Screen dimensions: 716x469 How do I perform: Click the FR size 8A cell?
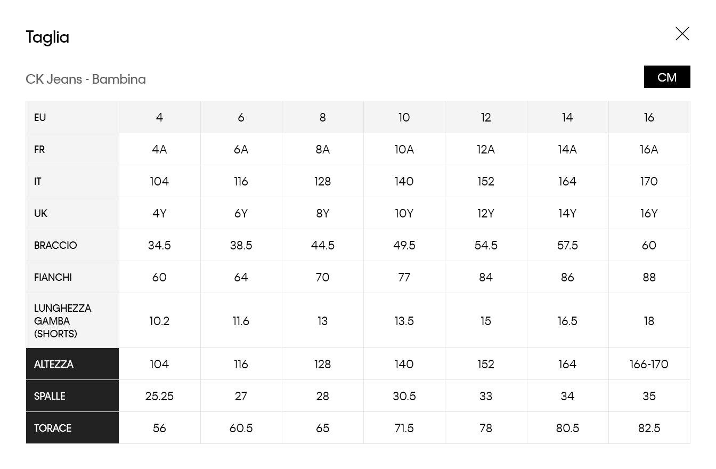tap(322, 149)
